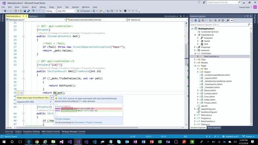This screenshot has width=258, height=145.
Task: Open the lightbulb dropdown arrow at line 39
Action: coord(21,93)
